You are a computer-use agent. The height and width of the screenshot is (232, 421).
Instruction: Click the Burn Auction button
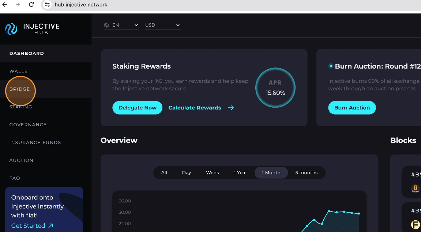[352, 108]
